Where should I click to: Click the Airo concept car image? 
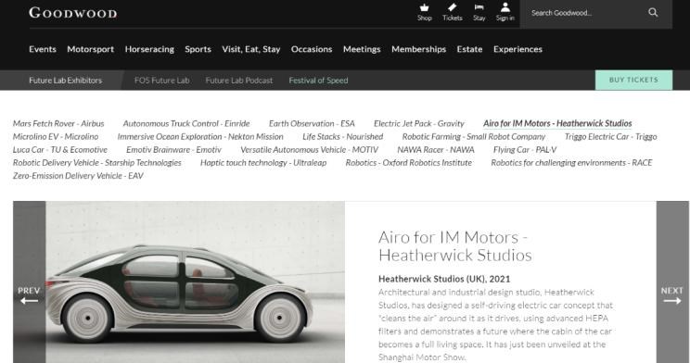(x=196, y=282)
